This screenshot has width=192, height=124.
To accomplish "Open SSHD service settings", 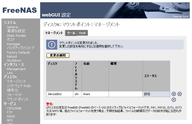I will click(x=11, y=117).
